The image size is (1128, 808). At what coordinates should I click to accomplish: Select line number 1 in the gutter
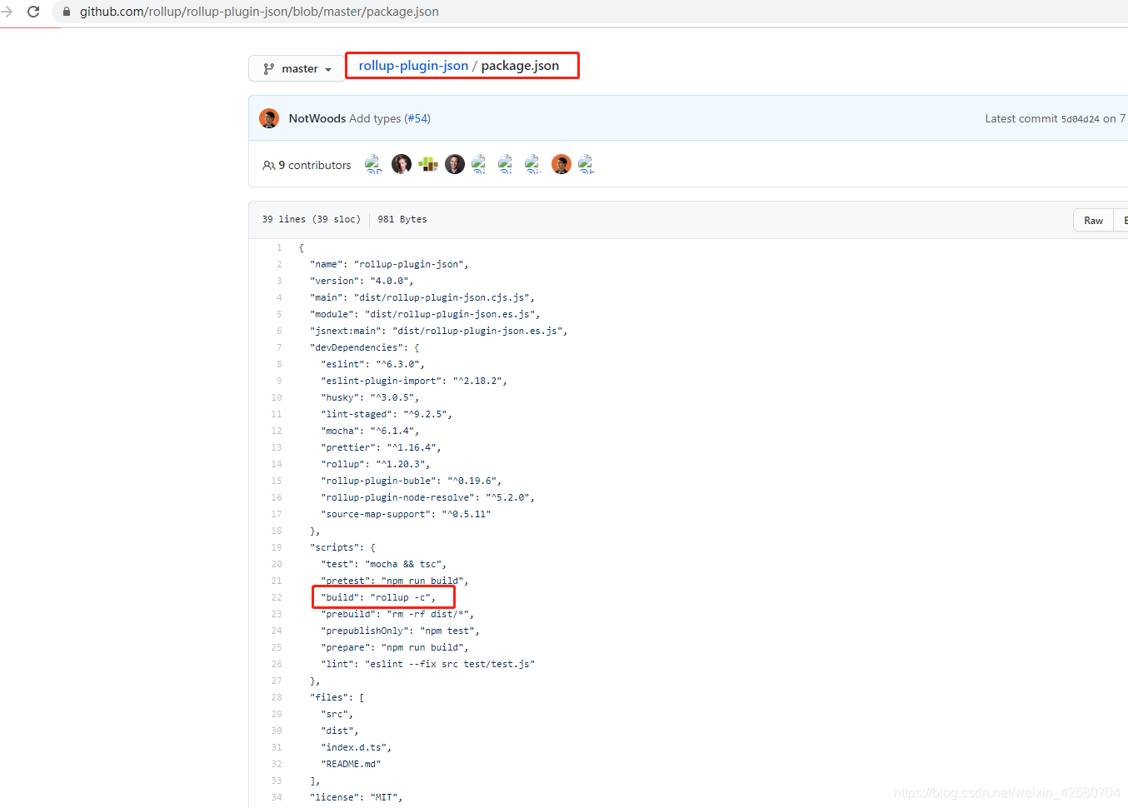click(279, 247)
